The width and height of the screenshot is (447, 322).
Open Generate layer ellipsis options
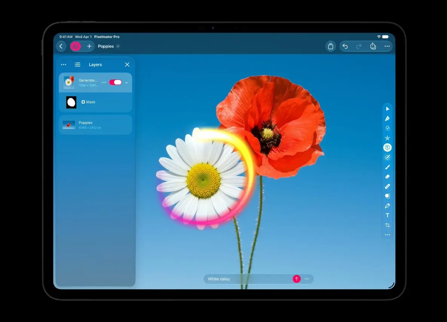pos(104,82)
